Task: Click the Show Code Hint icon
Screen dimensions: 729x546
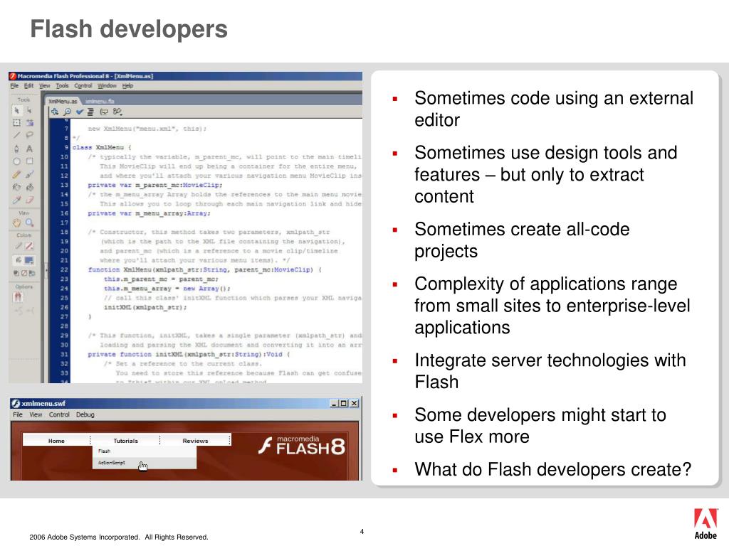Action: pyautogui.click(x=104, y=112)
